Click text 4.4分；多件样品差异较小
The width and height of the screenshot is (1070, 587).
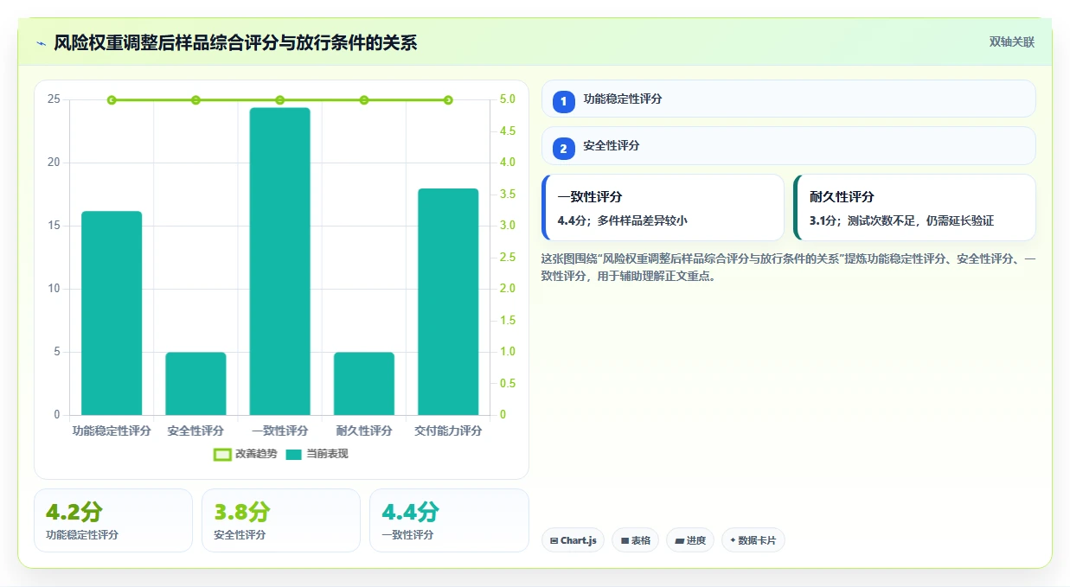[x=623, y=220]
